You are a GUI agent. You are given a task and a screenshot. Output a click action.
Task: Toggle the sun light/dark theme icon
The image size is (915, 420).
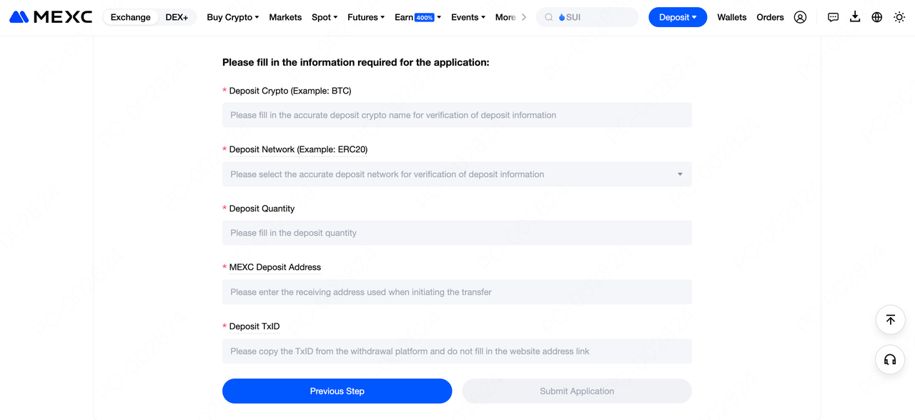pyautogui.click(x=899, y=17)
